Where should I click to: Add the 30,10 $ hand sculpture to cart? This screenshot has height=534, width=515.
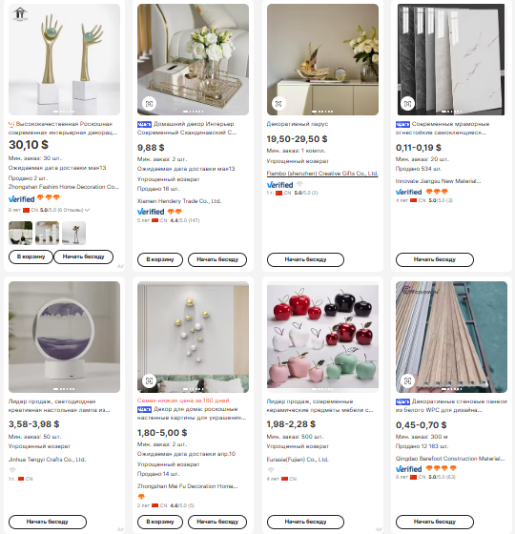pyautogui.click(x=31, y=257)
